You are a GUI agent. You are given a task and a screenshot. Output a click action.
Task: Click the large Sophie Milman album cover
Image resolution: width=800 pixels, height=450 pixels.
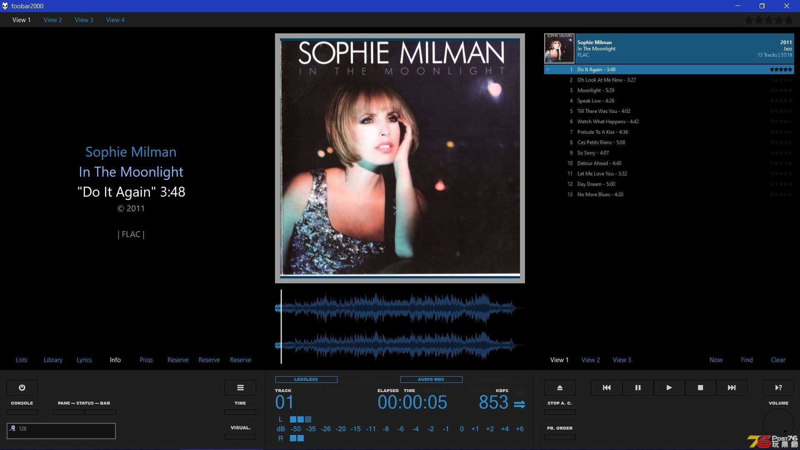click(400, 158)
